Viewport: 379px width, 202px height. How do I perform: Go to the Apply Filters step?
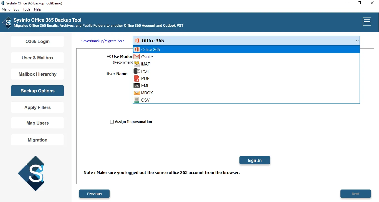point(37,107)
